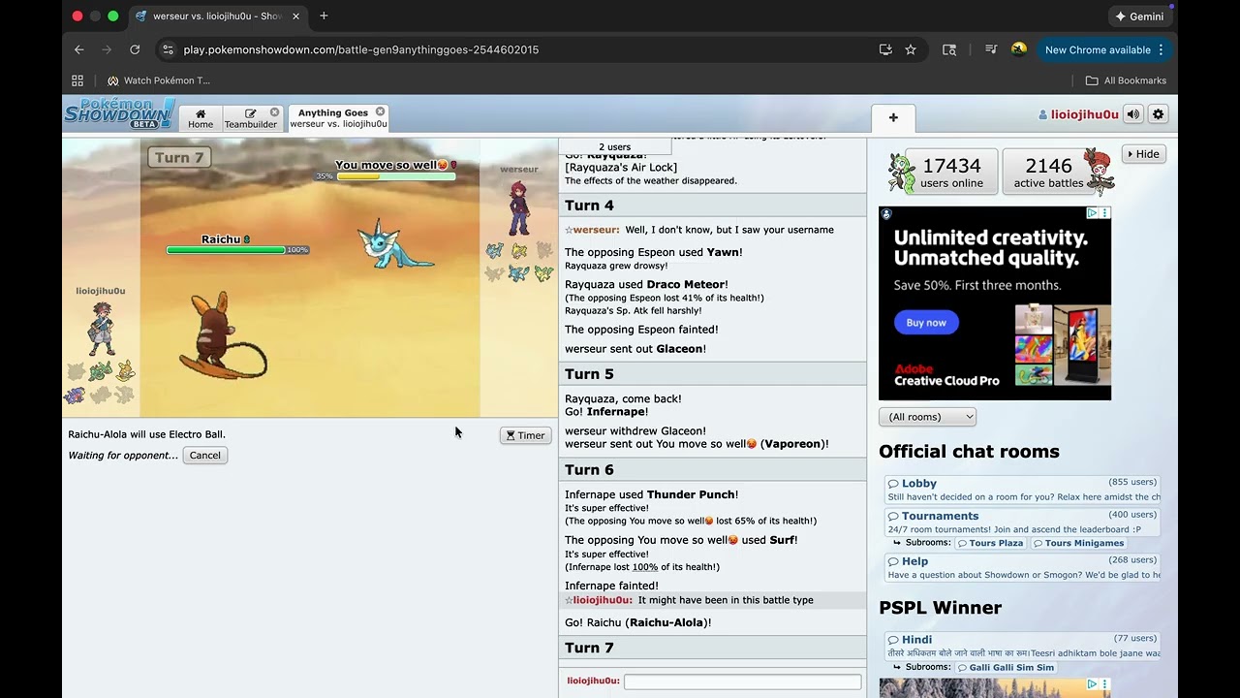Open the Tours Plaza subroom
The image size is (1240, 698).
click(991, 543)
